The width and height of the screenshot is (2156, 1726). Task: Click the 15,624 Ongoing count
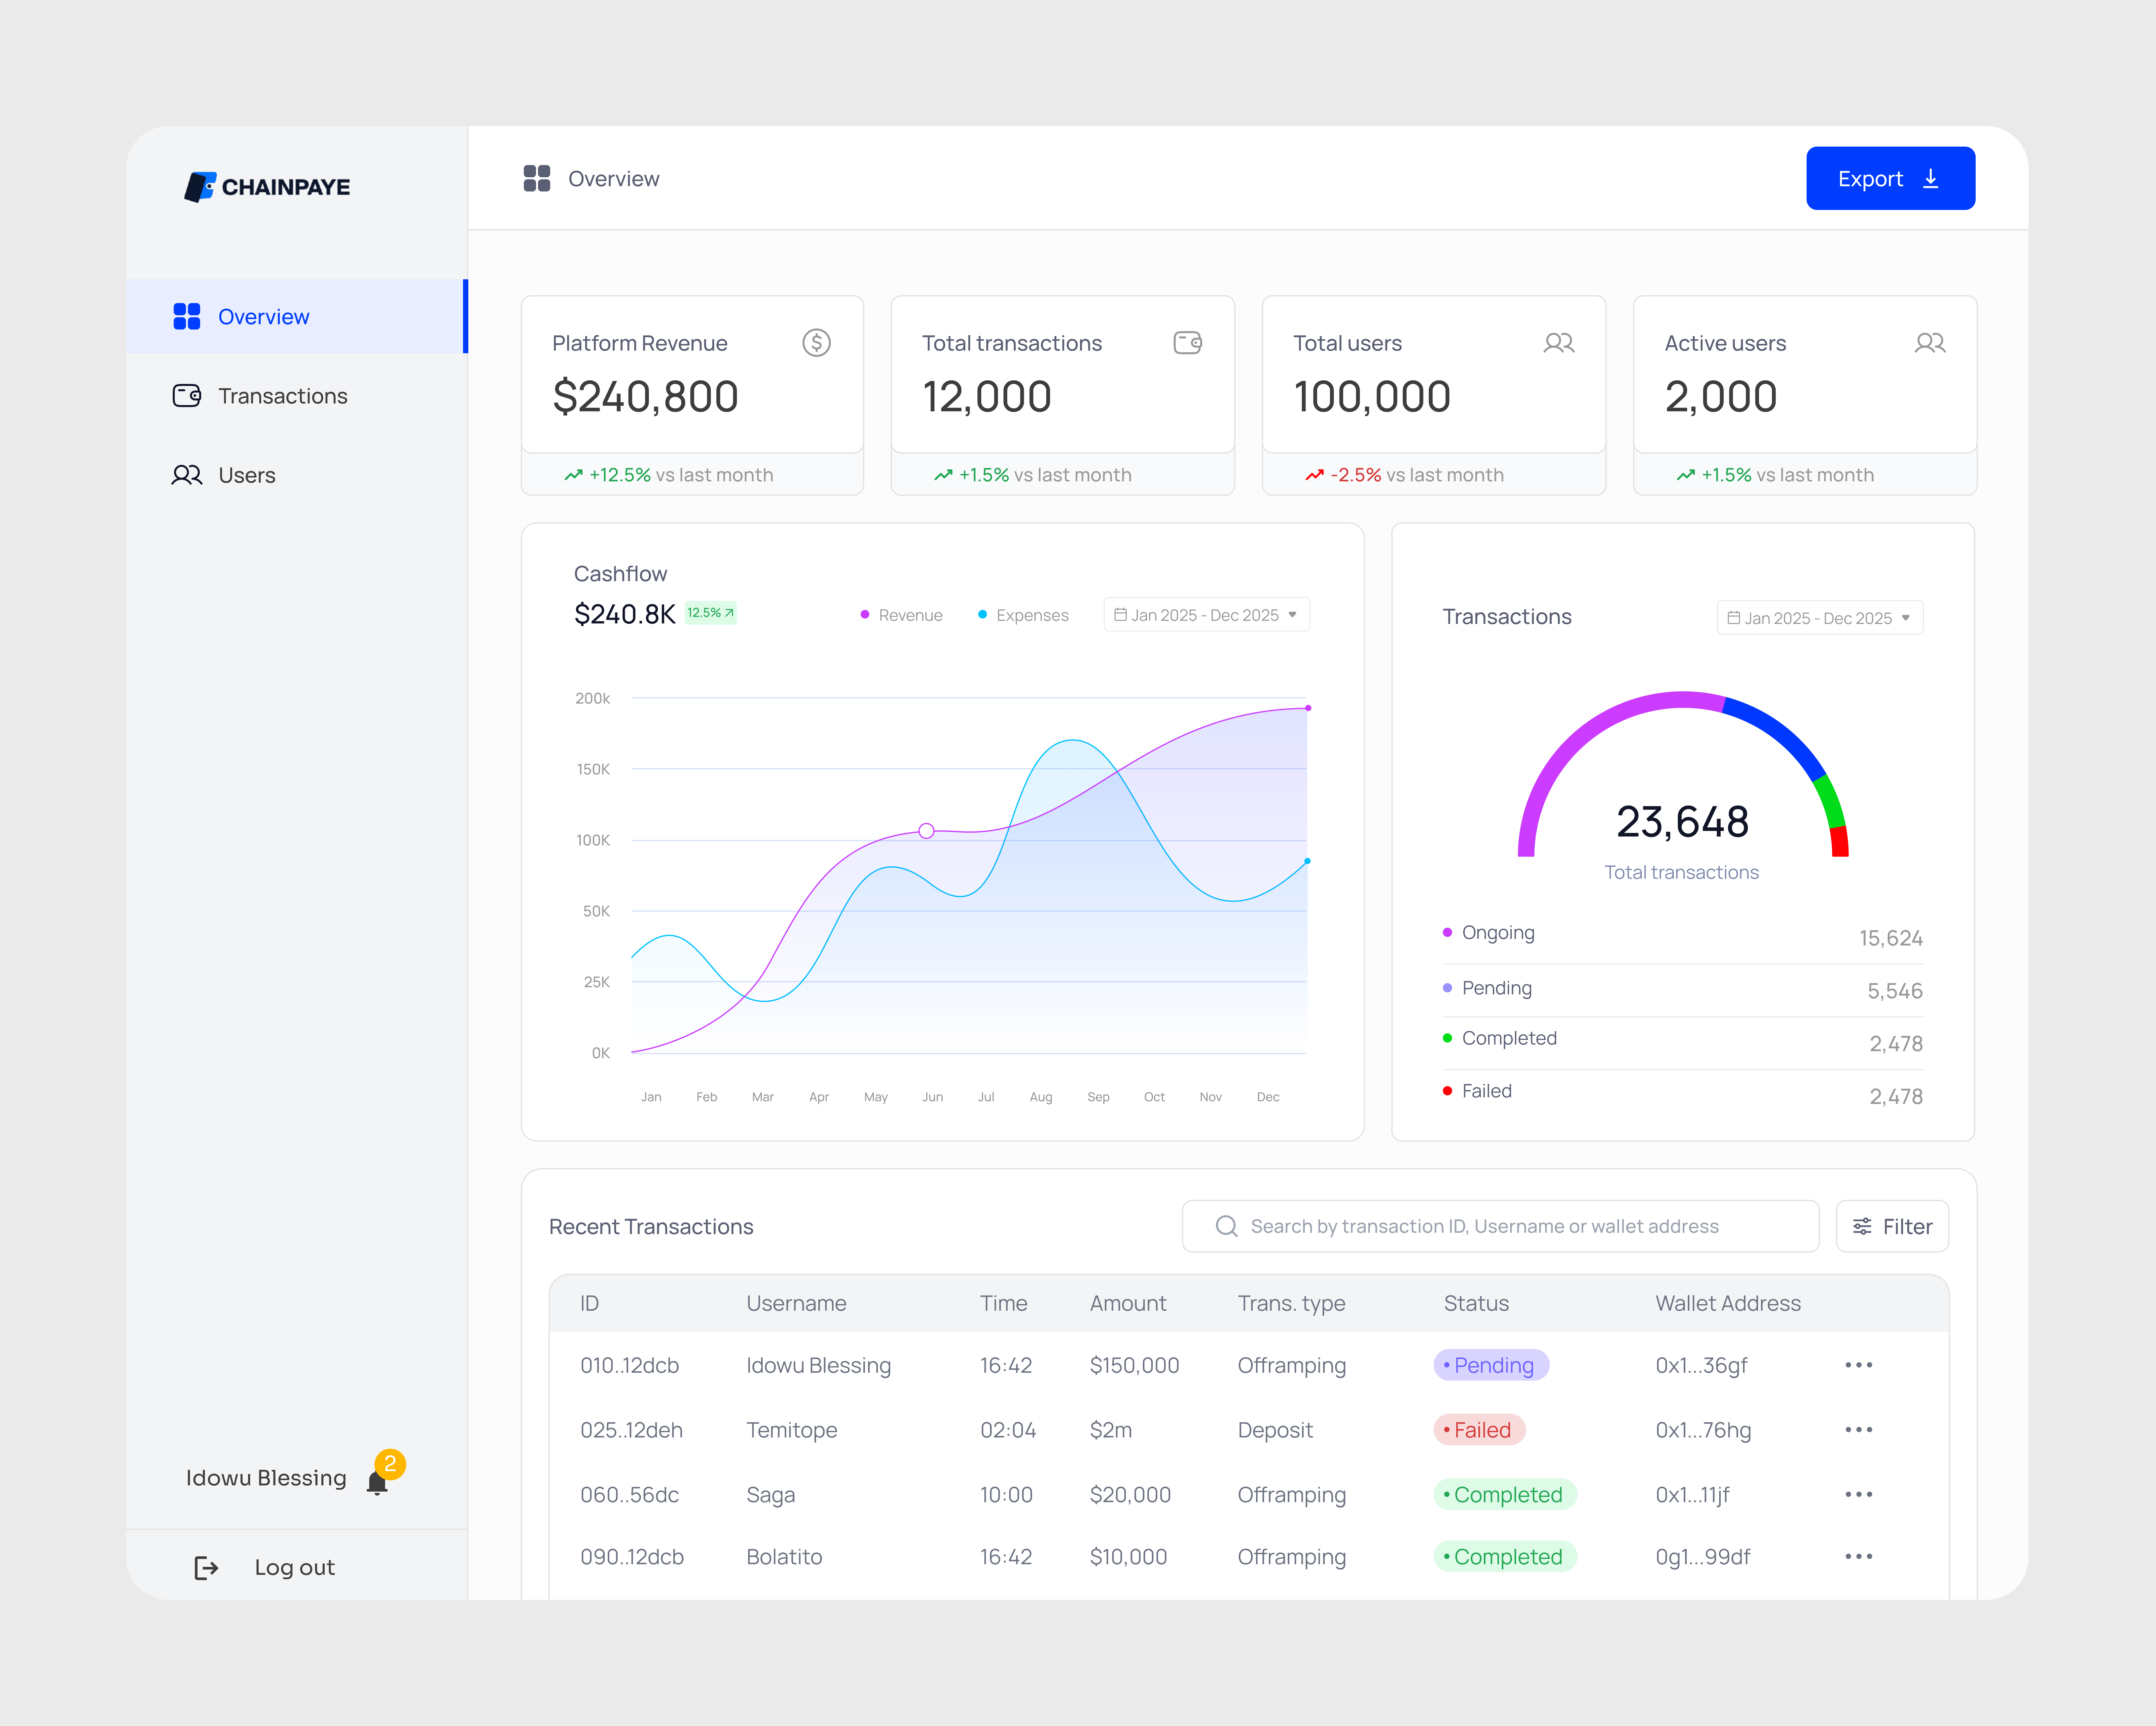[x=1891, y=939]
